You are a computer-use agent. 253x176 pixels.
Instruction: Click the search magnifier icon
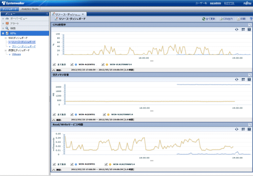coord(7,28)
